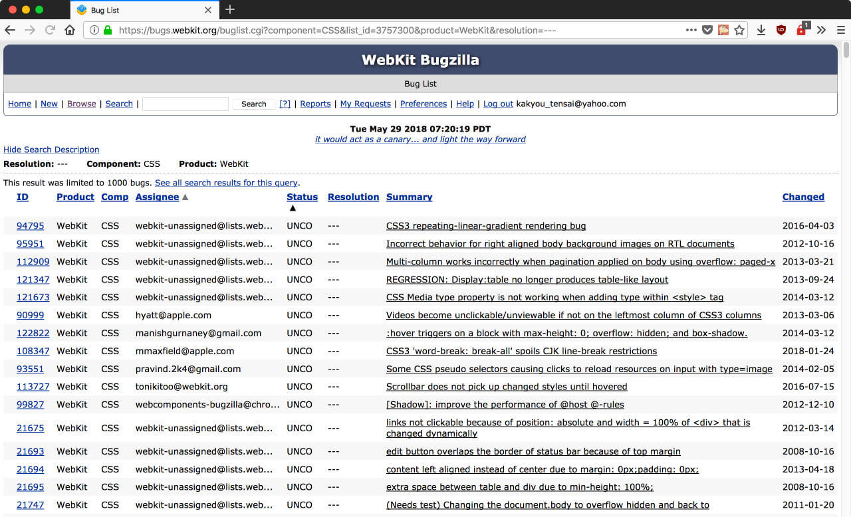Open Preferences in the Bugzilla navigation
This screenshot has height=517, width=851.
(x=424, y=104)
